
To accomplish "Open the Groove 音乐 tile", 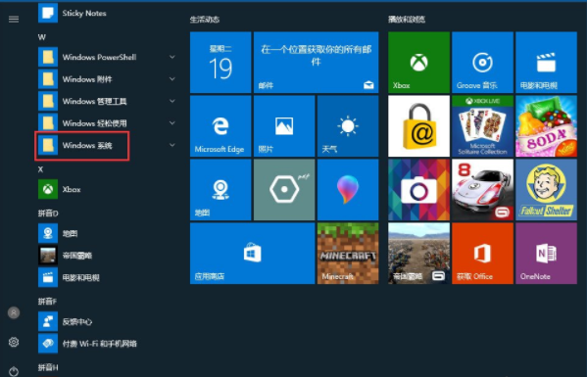I will (482, 63).
